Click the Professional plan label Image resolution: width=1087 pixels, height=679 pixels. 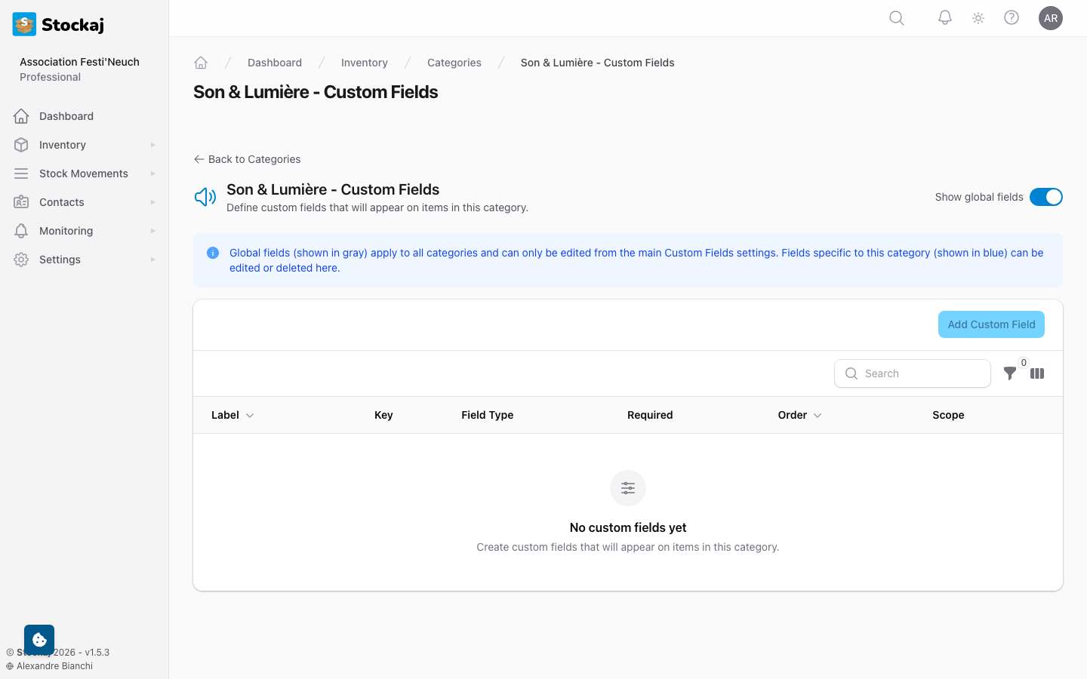coord(50,77)
